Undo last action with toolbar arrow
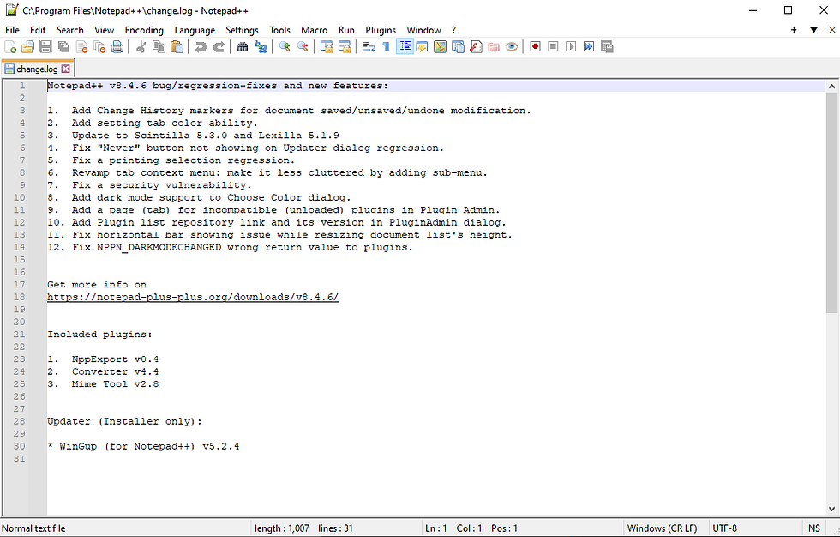The height and width of the screenshot is (537, 840). pyautogui.click(x=201, y=47)
